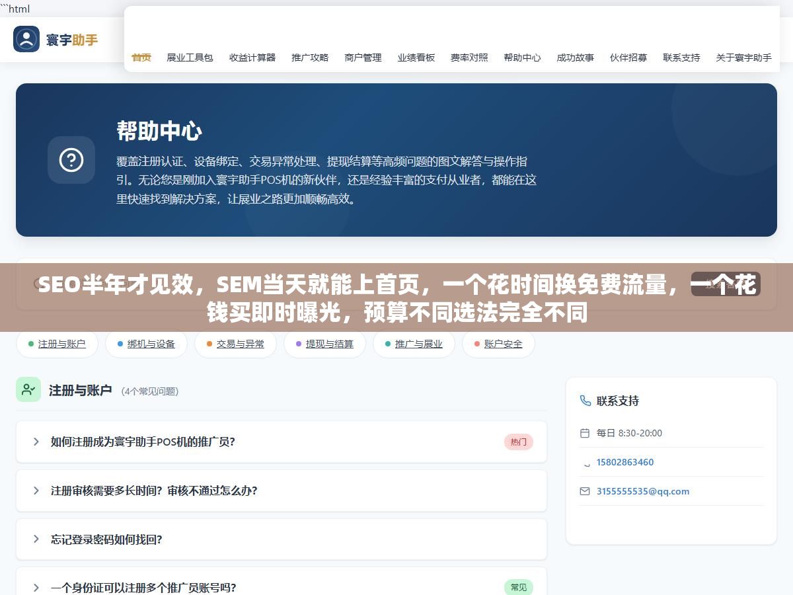Choose the 推广与展业 category chip
The width and height of the screenshot is (793, 595).
tap(414, 344)
